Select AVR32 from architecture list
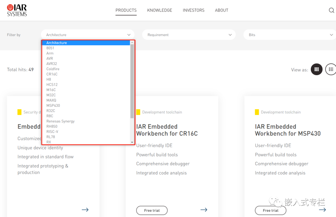The image size is (336, 217). [86, 64]
